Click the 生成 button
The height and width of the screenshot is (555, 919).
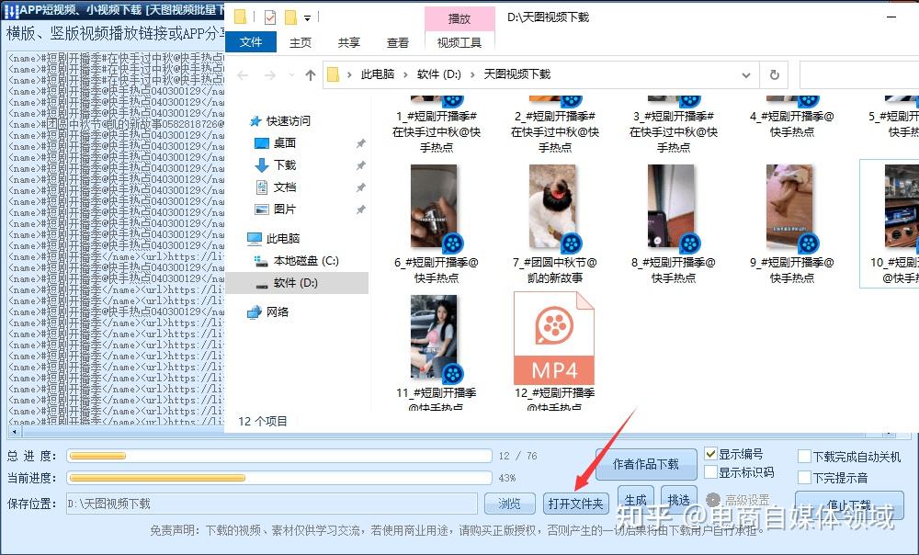pos(635,500)
